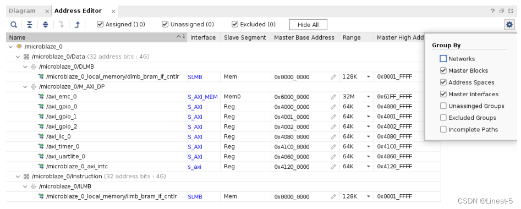521x209 pixels.
Task: Click the search magnifier icon in toolbar
Action: [14, 25]
